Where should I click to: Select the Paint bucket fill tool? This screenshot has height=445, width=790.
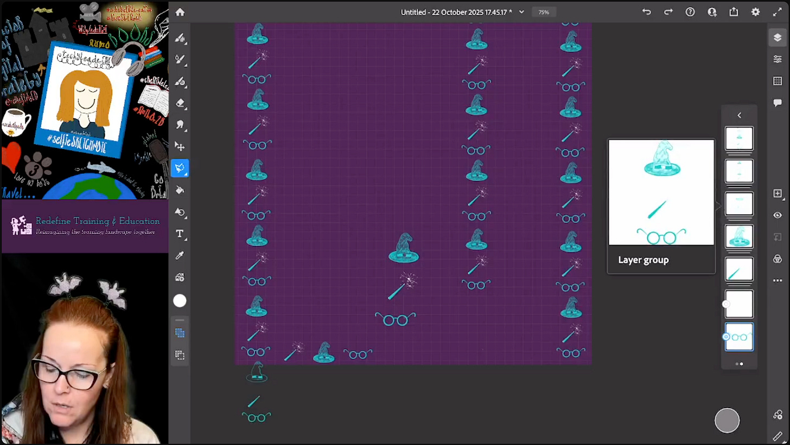(180, 190)
